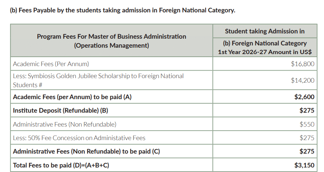Click the $16,800 academic fees amount
The image size is (324, 172).
coord(303,64)
